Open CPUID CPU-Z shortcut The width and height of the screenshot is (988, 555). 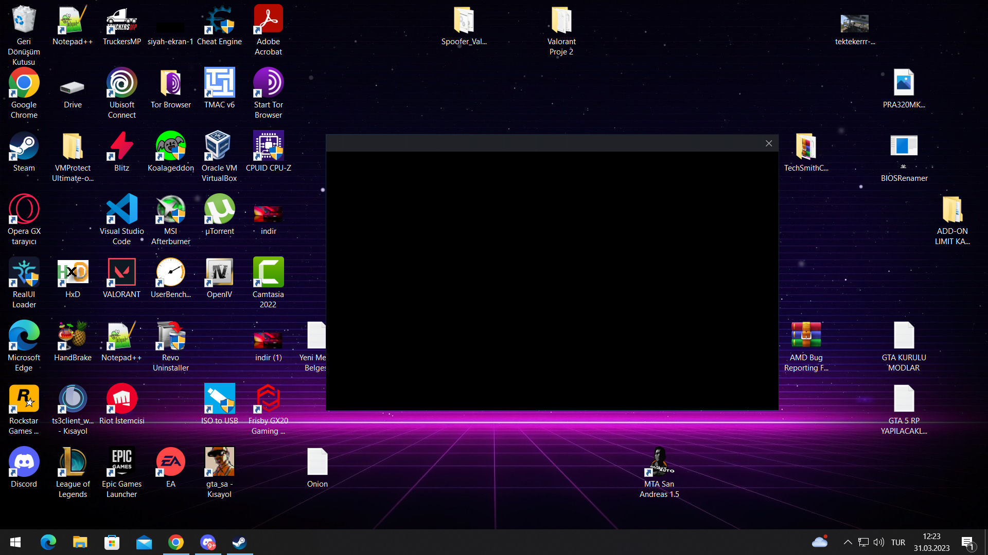coord(268,152)
